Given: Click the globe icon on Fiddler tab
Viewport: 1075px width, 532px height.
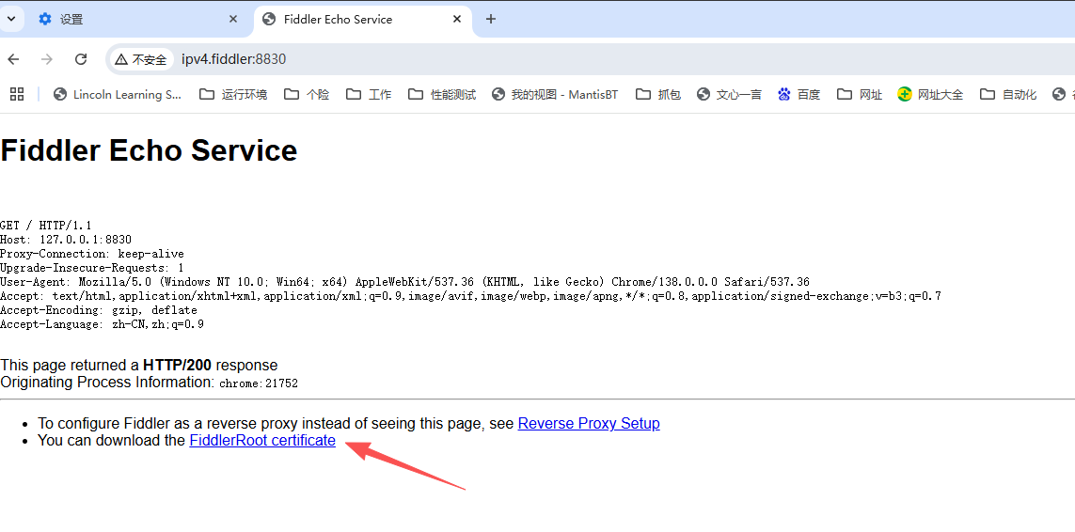Looking at the screenshot, I should (269, 19).
